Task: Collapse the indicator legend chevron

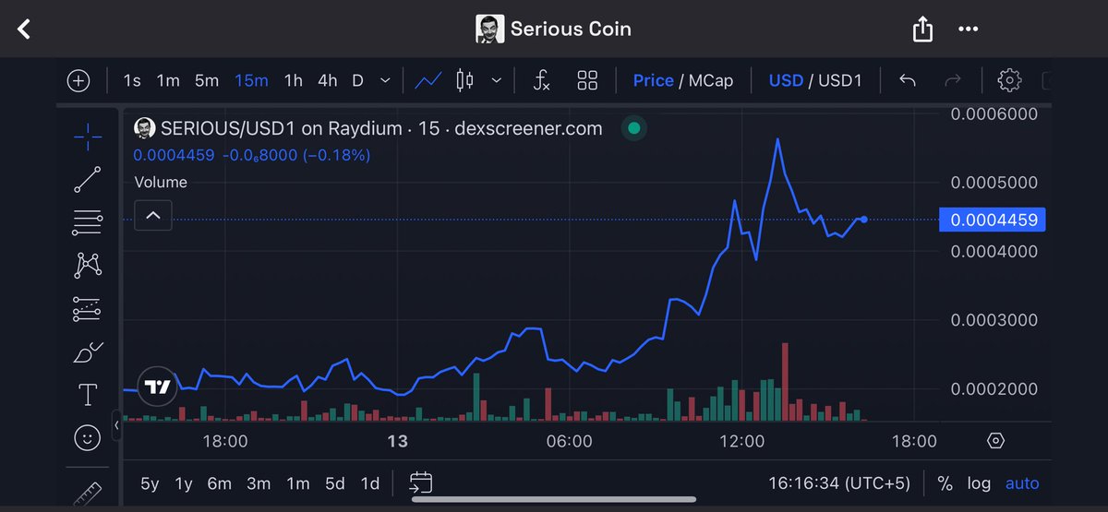Action: (x=153, y=216)
